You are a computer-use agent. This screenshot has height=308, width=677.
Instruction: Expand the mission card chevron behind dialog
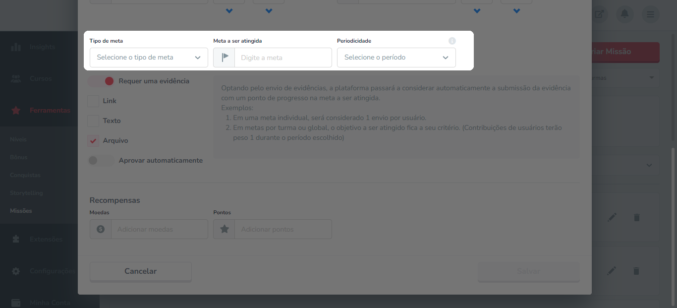click(x=649, y=165)
